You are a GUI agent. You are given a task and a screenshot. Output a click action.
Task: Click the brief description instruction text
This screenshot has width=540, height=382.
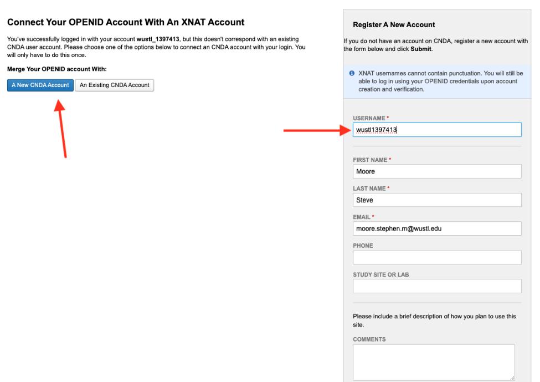coord(434,320)
